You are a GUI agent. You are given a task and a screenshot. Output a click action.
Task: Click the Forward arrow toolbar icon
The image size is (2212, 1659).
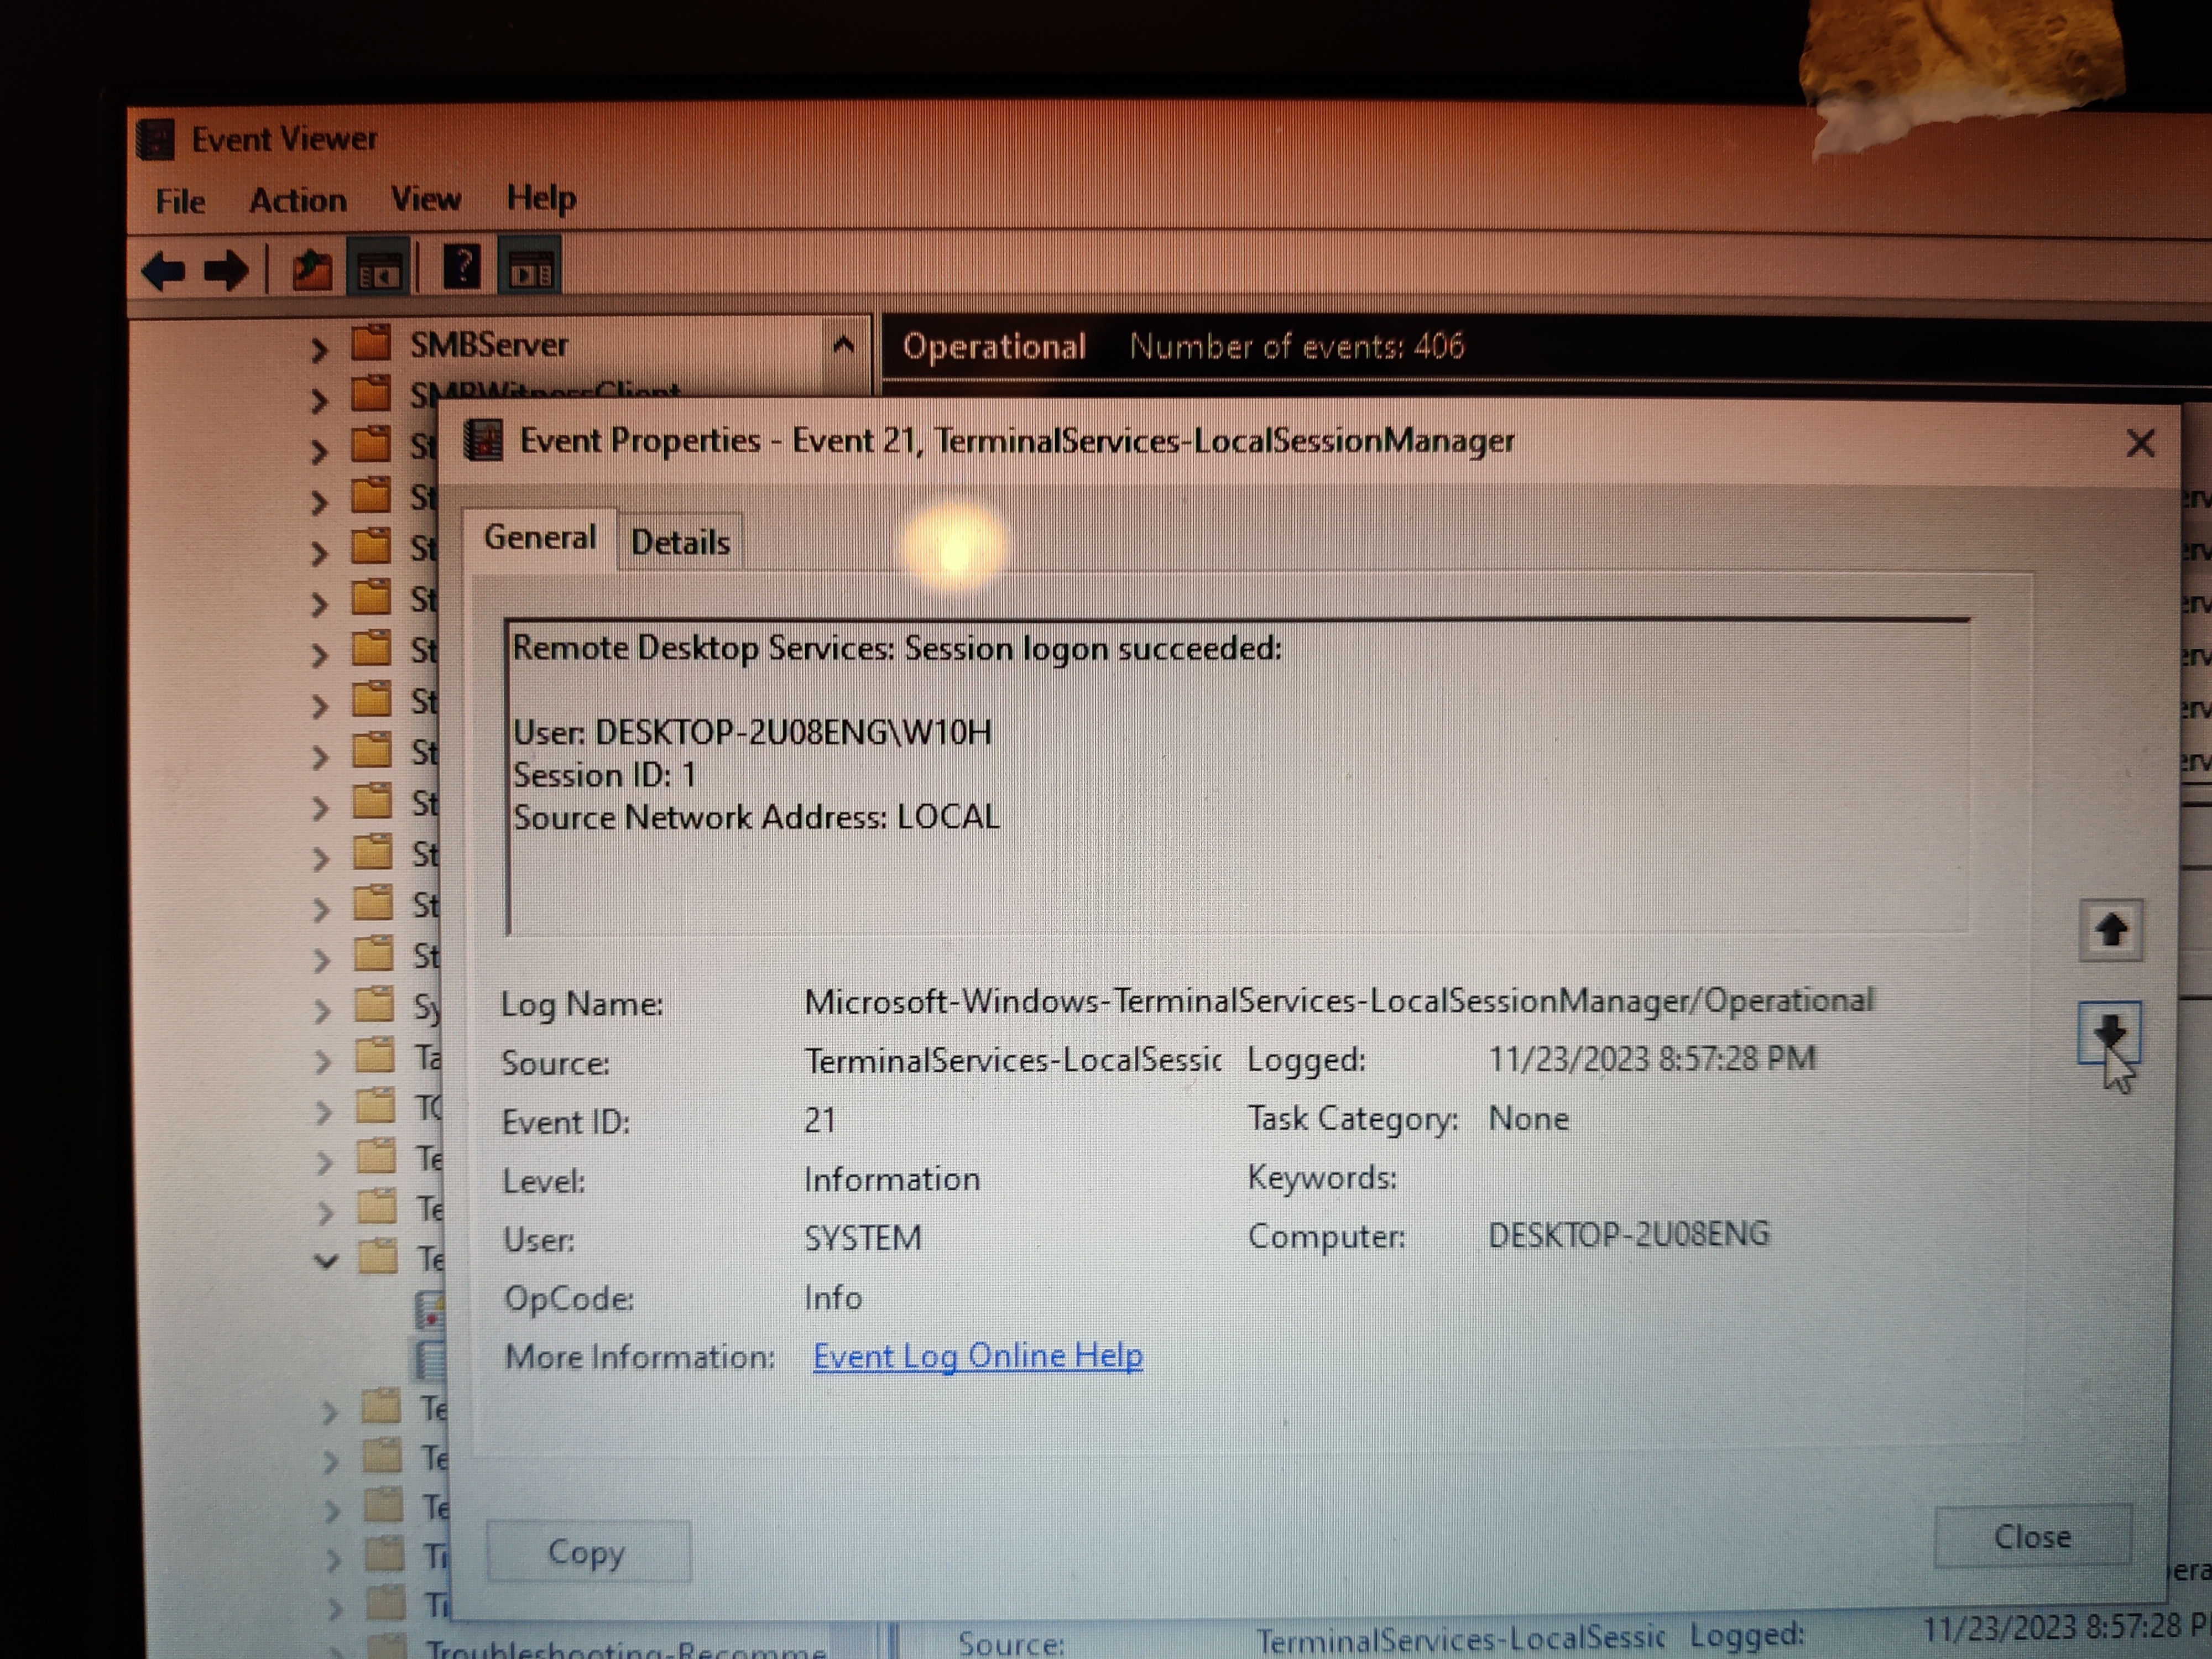coord(226,270)
